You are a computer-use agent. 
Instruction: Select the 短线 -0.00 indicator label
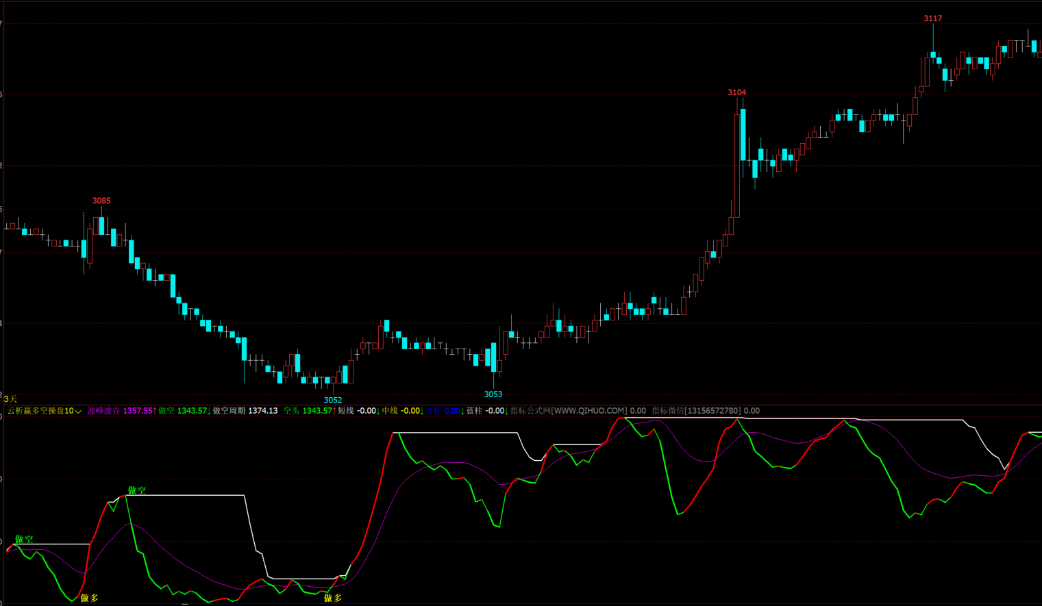(358, 411)
